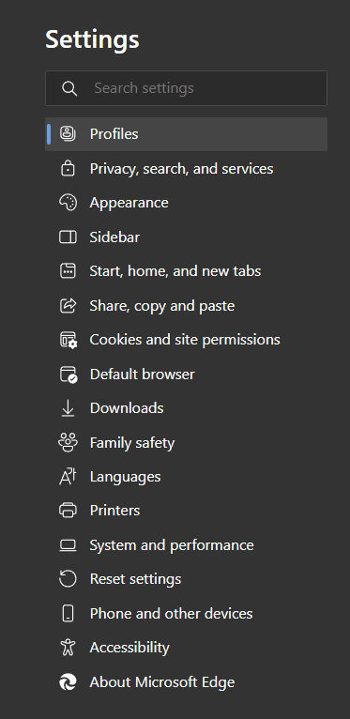Click the accessibility figure icon
Screen dimensions: 350x719
click(x=68, y=648)
